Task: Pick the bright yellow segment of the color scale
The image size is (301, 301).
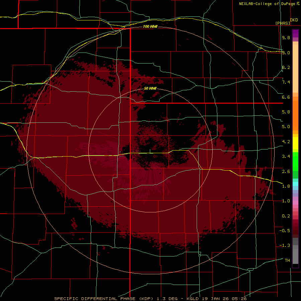Action: point(295,143)
